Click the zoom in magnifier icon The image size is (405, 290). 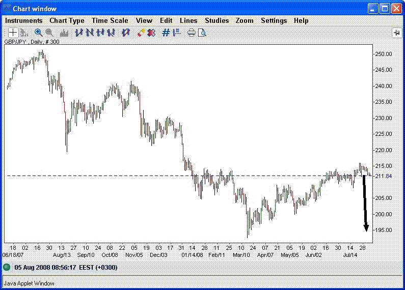[38, 33]
